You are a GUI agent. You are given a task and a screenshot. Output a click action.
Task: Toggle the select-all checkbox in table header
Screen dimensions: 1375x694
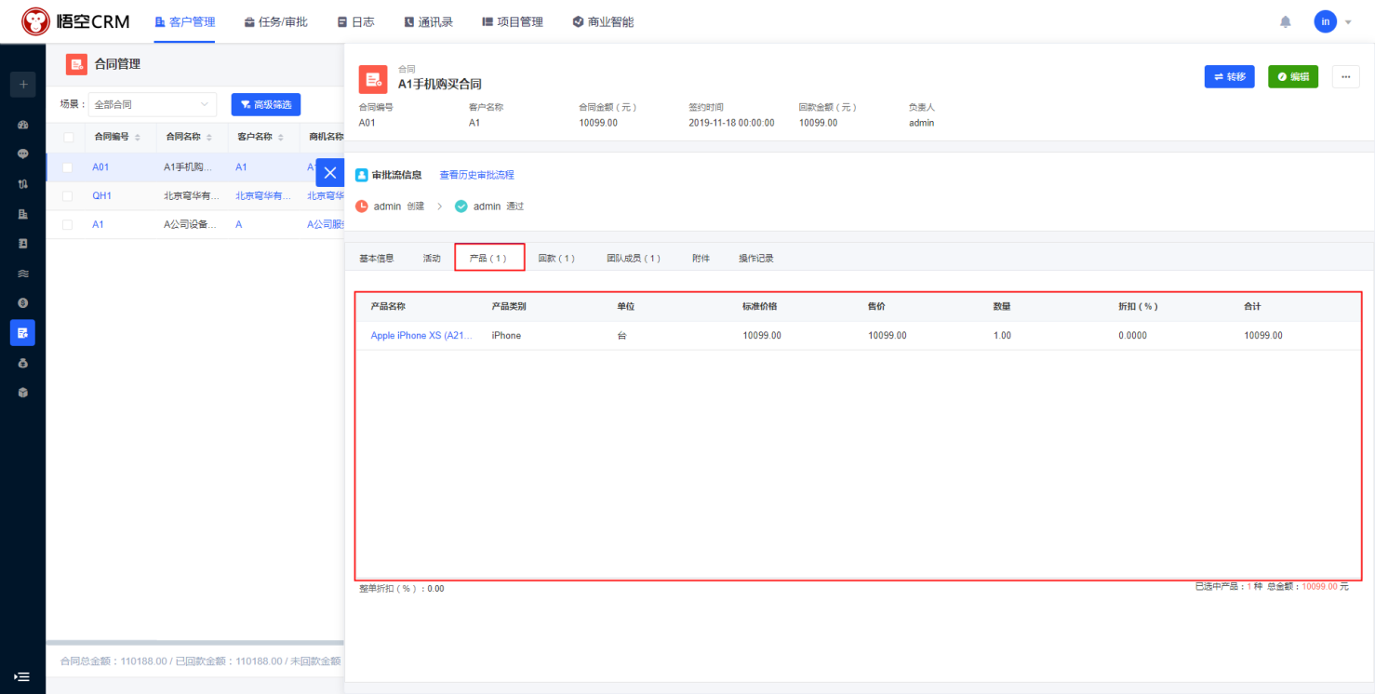[x=68, y=138]
